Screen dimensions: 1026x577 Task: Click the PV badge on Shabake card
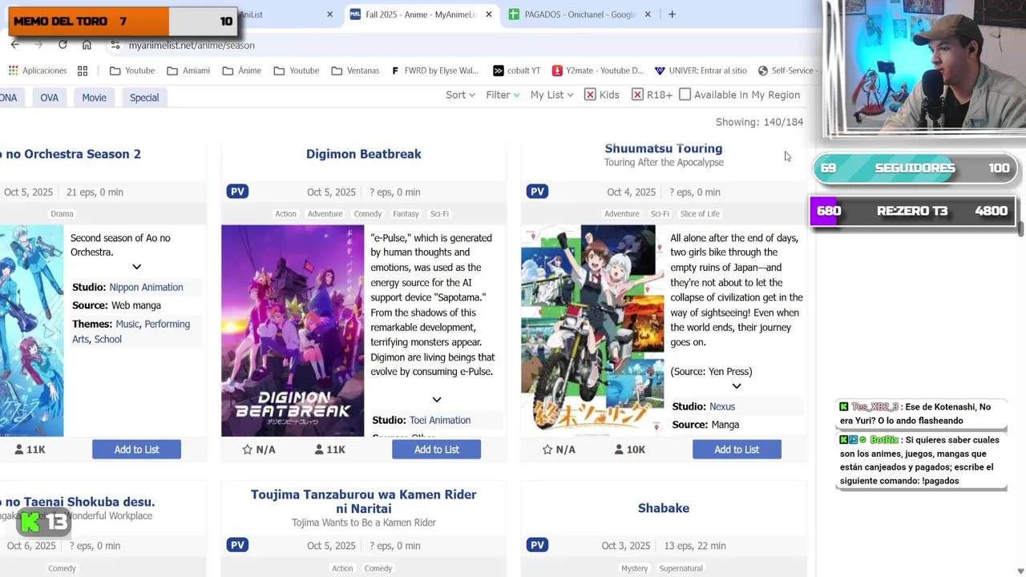537,545
